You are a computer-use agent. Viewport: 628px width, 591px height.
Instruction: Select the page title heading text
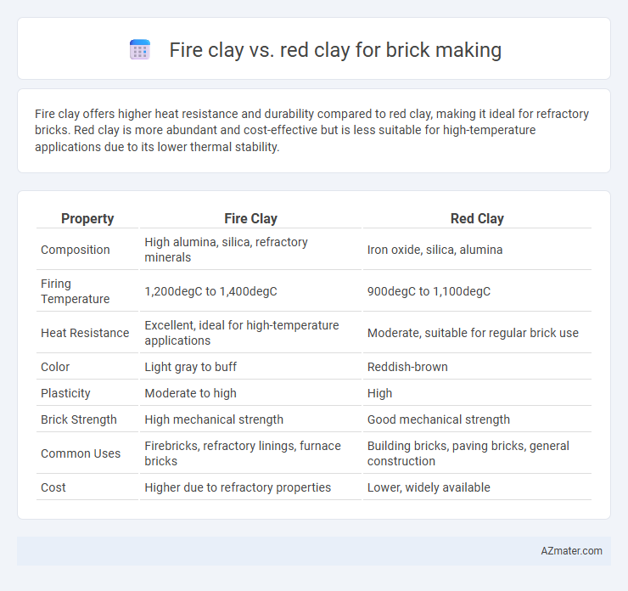(x=335, y=50)
